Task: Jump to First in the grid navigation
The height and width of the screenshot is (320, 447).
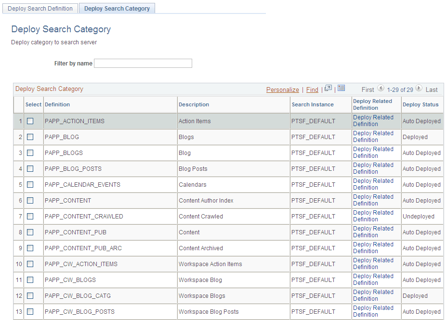Action: 368,89
